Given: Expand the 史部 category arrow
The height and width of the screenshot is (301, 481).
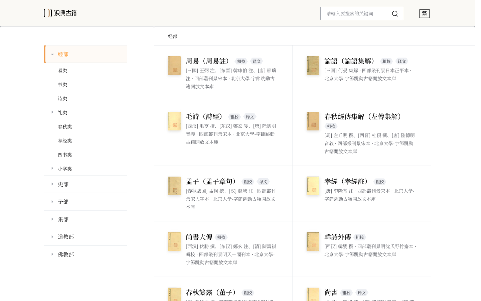Looking at the screenshot, I should 52,184.
